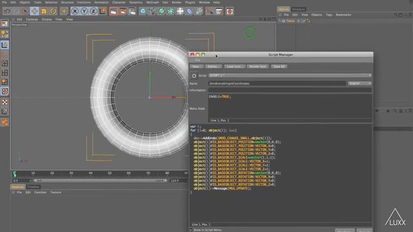The width and height of the screenshot is (413, 232).
Task: Open the Function menu in Material Manager
Action: click(40, 193)
